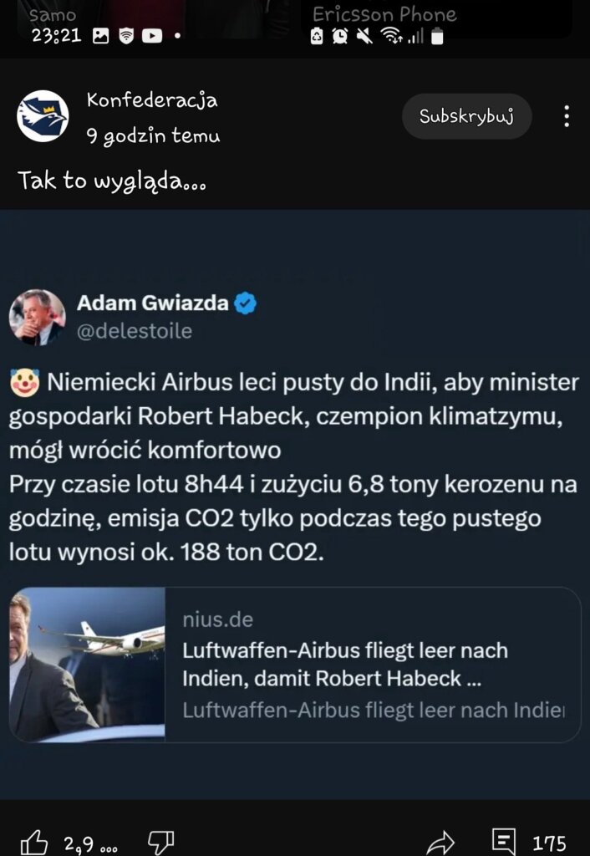Image resolution: width=590 pixels, height=856 pixels.
Task: Tap the YouTube icon in status bar
Action: 152,36
